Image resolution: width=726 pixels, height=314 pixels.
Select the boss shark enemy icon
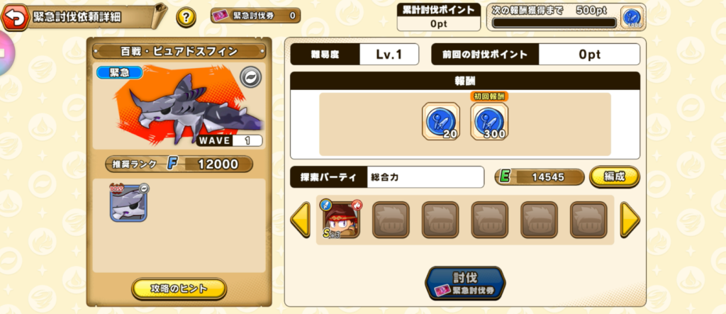coord(129,203)
